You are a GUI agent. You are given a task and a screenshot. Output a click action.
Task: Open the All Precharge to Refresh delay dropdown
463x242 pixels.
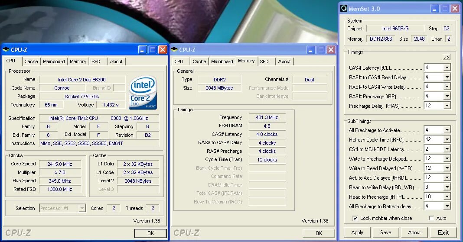pos(447,206)
